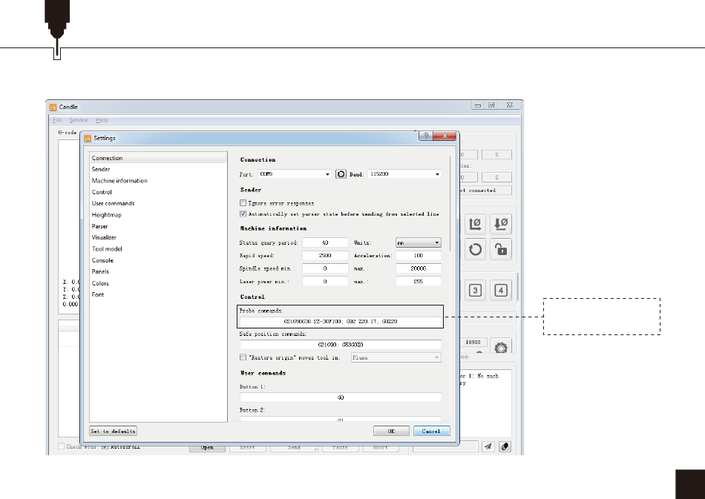Enable Ignore error responses checkbox
705x499 pixels.
pyautogui.click(x=243, y=203)
